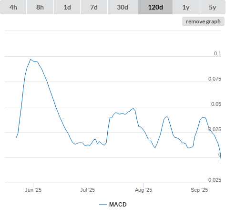Show the 1y time range
Image resolution: width=226 pixels, height=217 pixels.
[186, 7]
